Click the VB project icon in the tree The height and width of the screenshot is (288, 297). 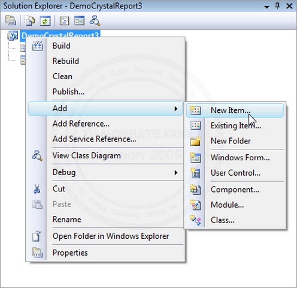tap(13, 35)
